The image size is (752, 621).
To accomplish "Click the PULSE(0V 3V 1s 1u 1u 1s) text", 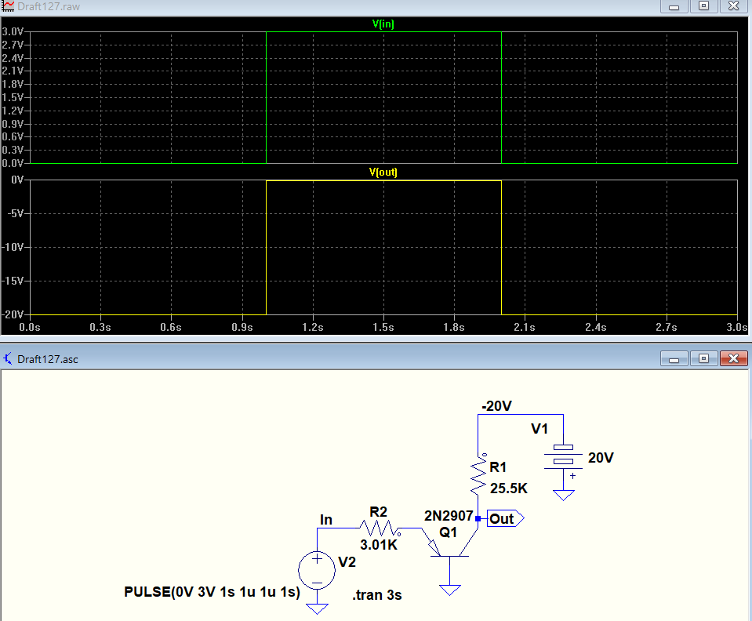I will [212, 592].
